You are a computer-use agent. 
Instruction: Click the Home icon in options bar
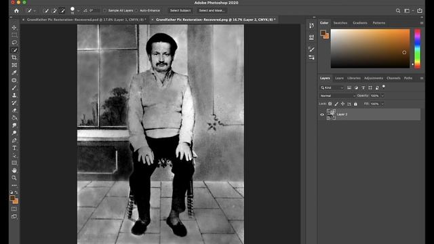tap(16, 11)
